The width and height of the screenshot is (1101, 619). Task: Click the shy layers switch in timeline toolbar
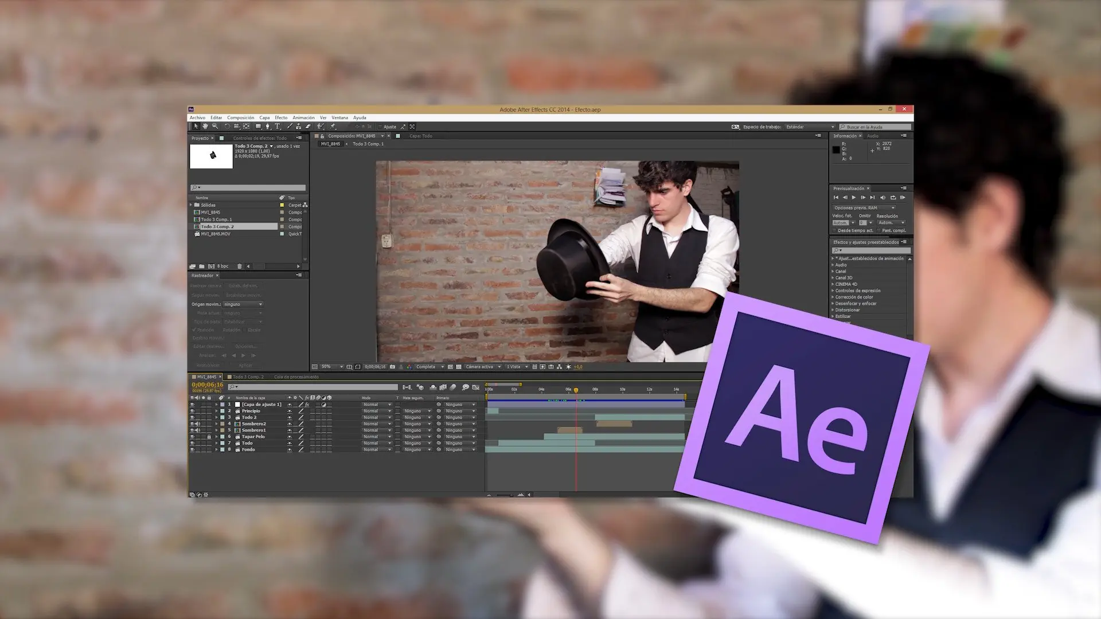click(433, 387)
